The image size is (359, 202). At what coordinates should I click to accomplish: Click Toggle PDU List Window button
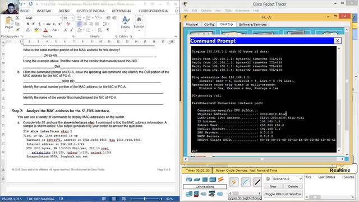283,194
